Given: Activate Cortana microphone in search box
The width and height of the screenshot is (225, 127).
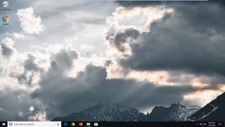Looking at the screenshot, I should pyautogui.click(x=58, y=124).
